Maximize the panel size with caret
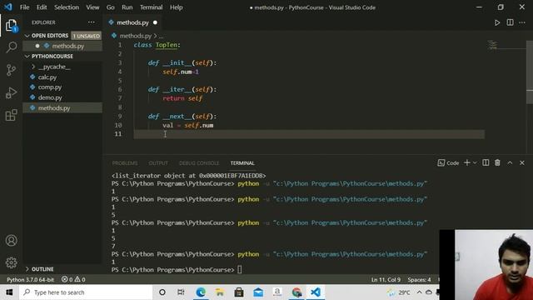533x300 pixels. pyautogui.click(x=510, y=163)
